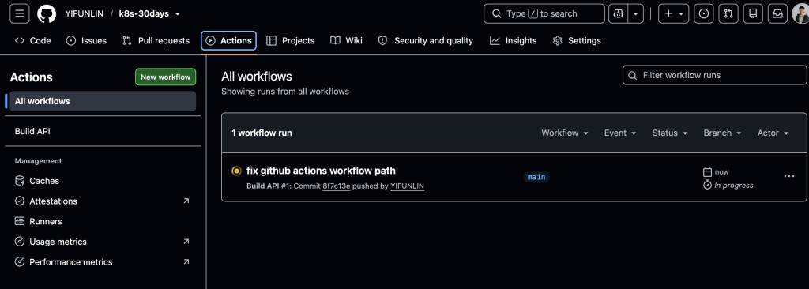Switch to the Code tab
The width and height of the screenshot is (809, 289).
(32, 40)
